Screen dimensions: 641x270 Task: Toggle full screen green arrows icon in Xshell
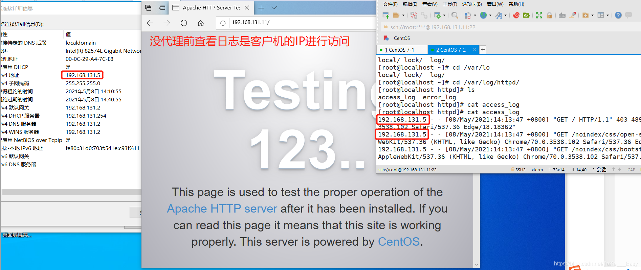click(539, 15)
